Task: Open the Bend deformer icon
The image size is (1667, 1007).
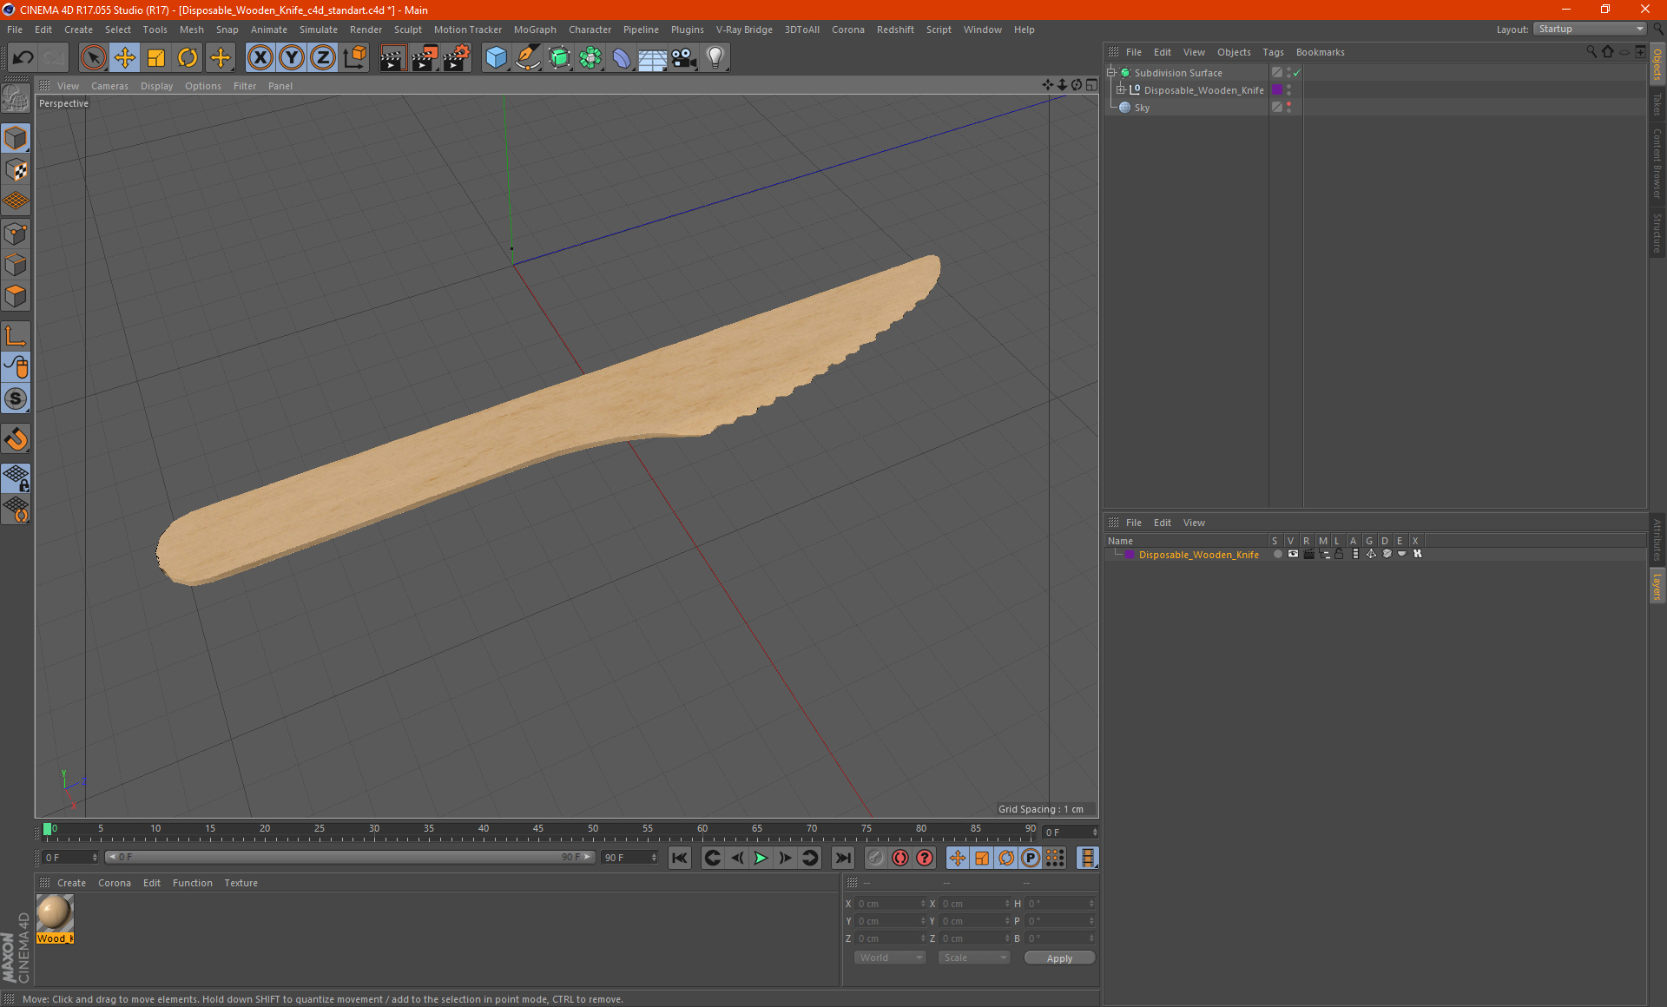Action: pos(622,58)
